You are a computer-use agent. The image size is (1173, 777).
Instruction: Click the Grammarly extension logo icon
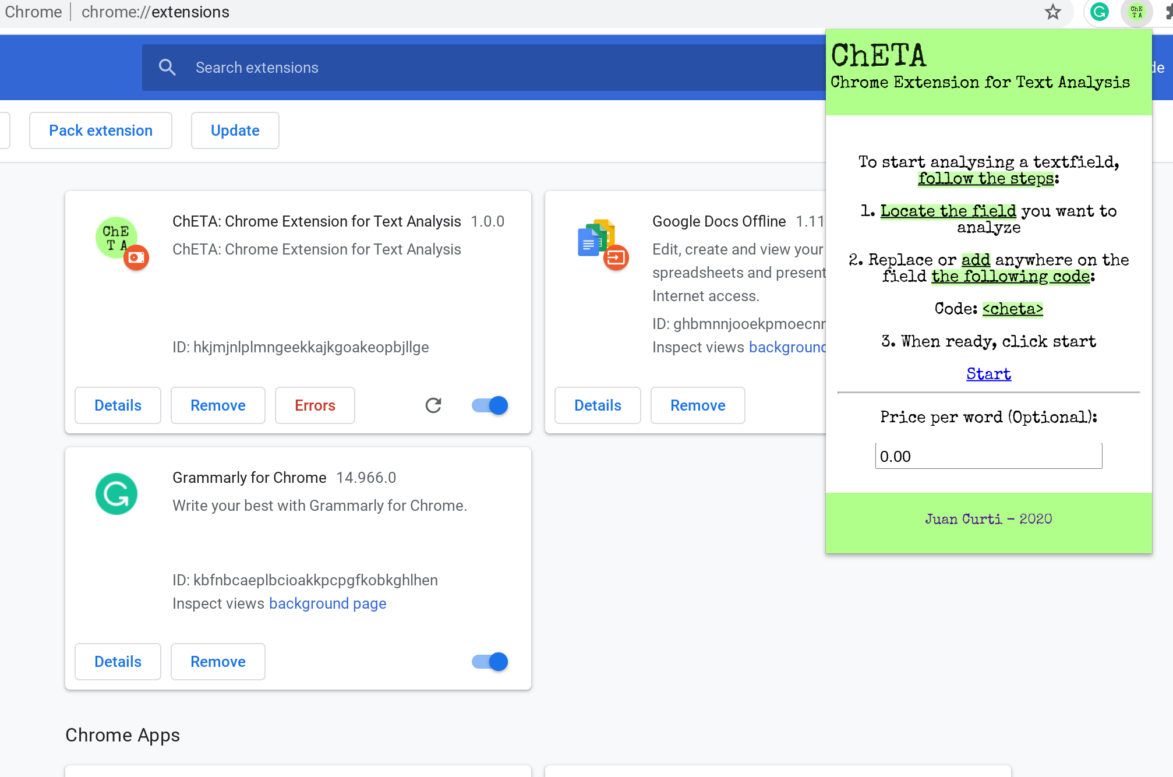pos(116,494)
